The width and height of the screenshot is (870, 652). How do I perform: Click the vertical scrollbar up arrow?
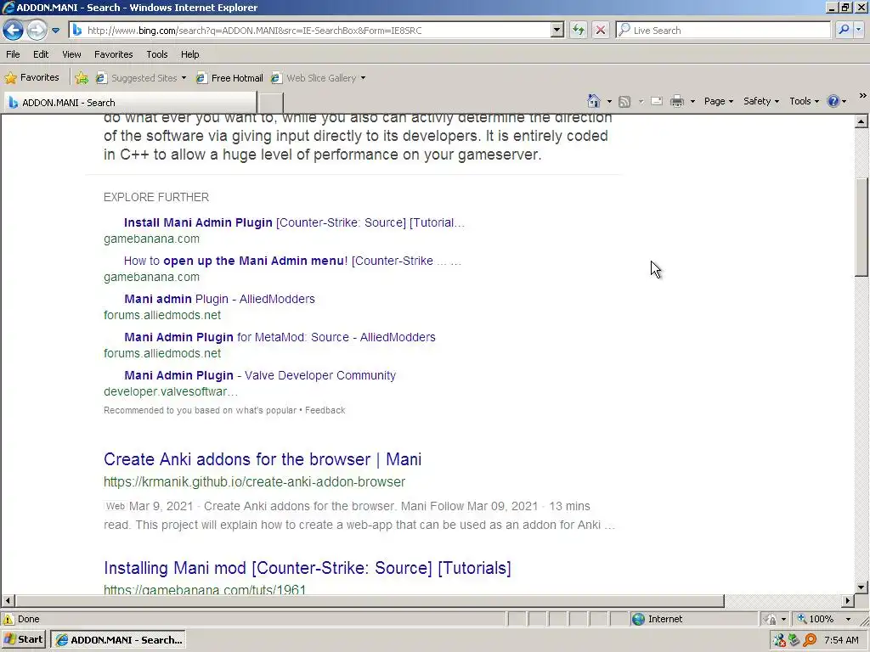[862, 121]
